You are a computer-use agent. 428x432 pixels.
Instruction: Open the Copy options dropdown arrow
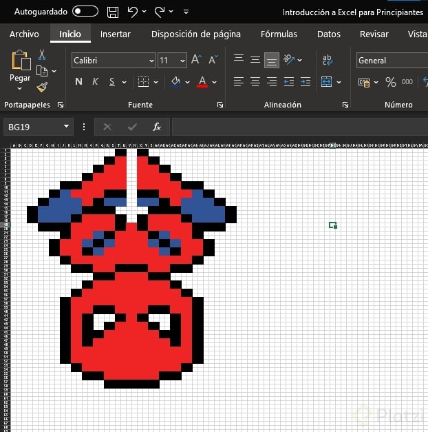coord(54,72)
